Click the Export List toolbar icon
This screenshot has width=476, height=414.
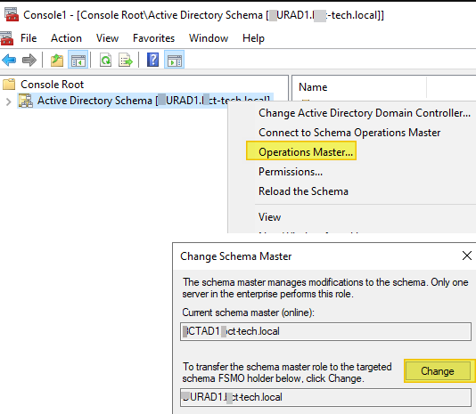(126, 60)
